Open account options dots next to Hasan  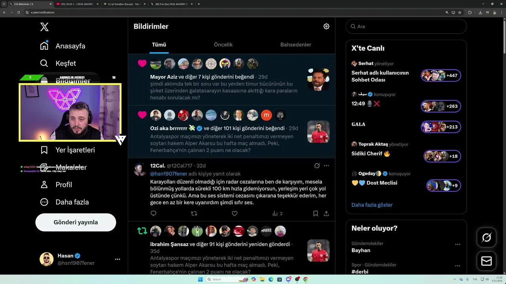coord(117,259)
